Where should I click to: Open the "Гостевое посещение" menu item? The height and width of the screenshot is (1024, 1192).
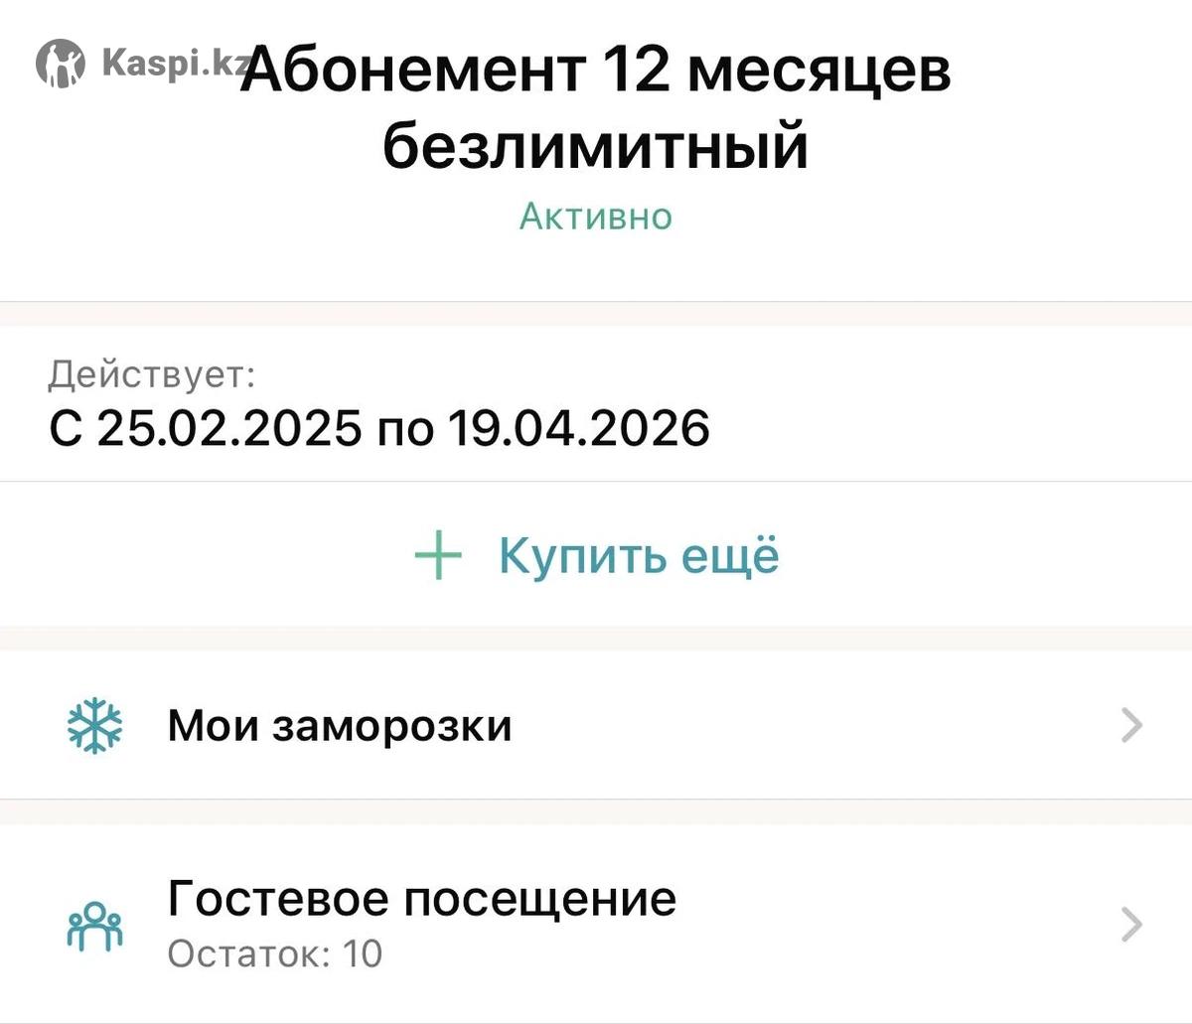coord(422,899)
